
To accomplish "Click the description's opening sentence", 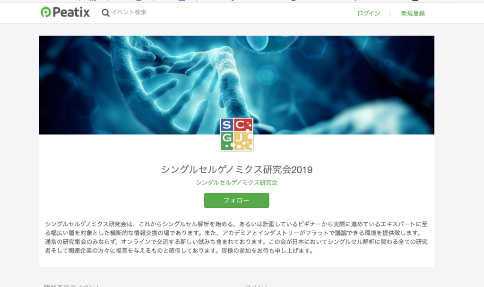I will [x=236, y=228].
